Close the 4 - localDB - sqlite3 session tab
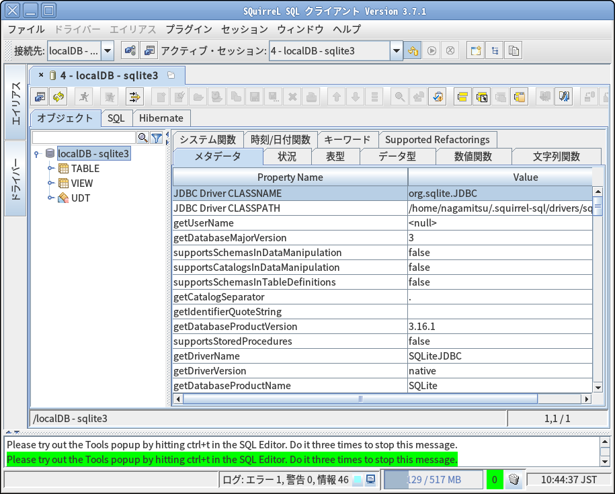This screenshot has width=615, height=494. (x=41, y=75)
